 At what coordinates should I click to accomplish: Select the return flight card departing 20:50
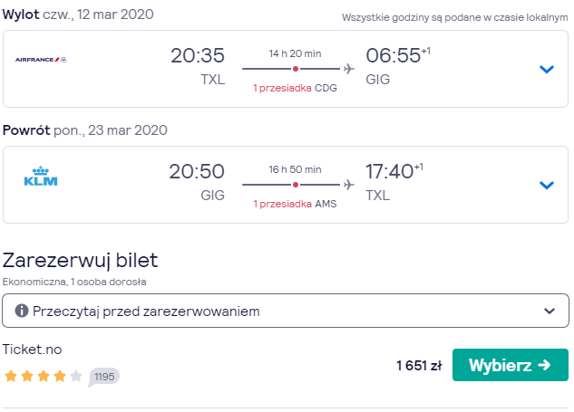click(x=286, y=185)
